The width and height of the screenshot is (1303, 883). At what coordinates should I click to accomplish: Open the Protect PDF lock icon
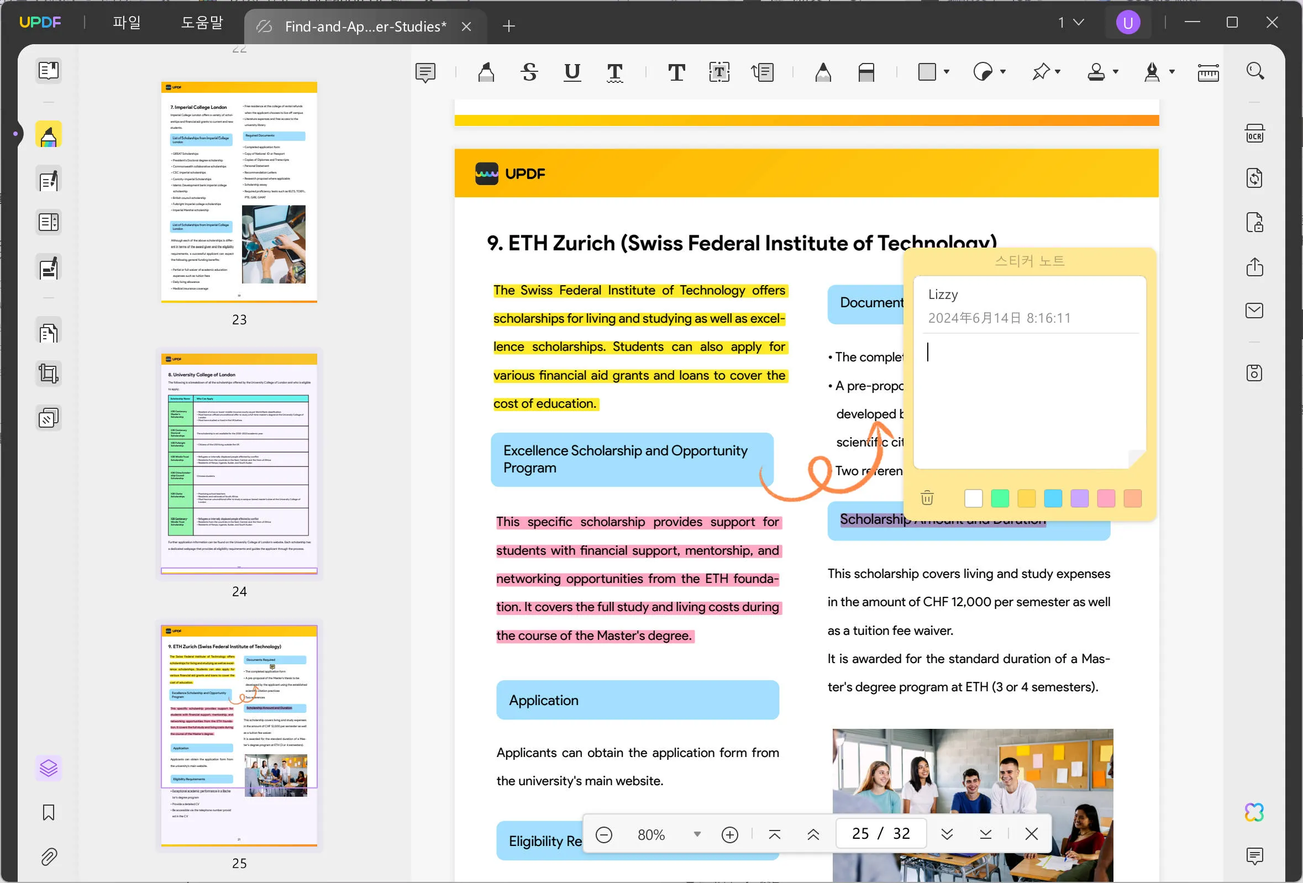pos(1255,223)
